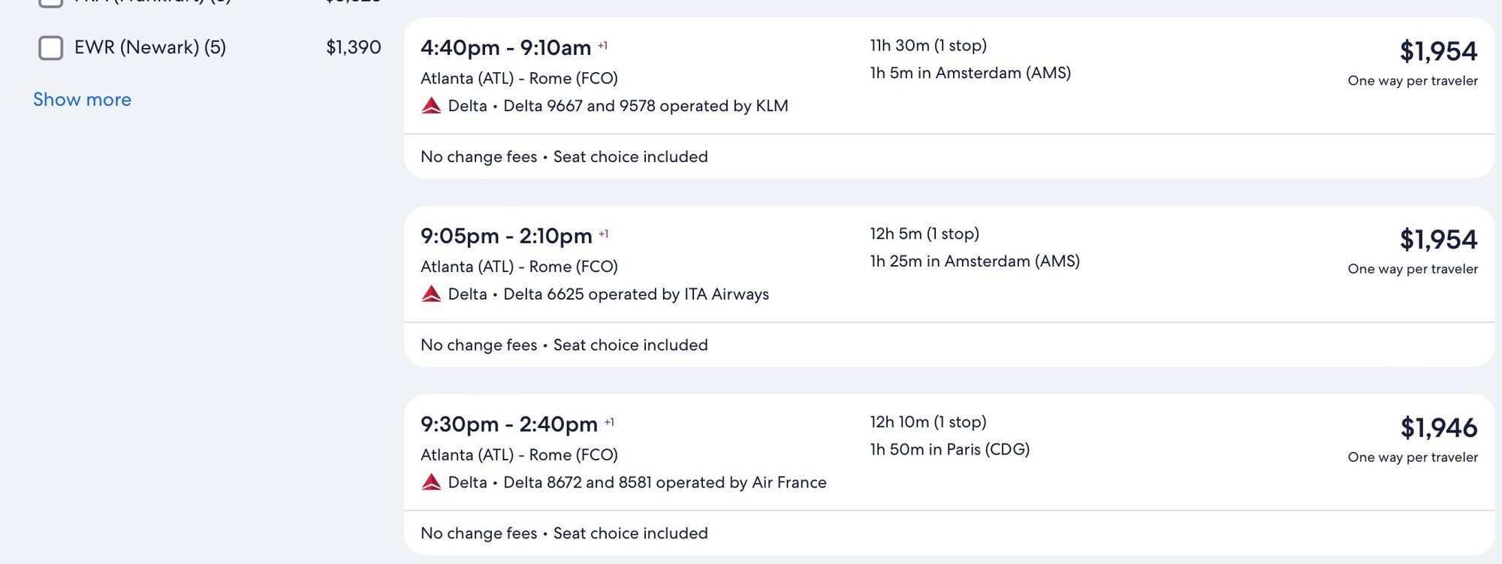
Task: Click the Show more link
Action: click(82, 100)
